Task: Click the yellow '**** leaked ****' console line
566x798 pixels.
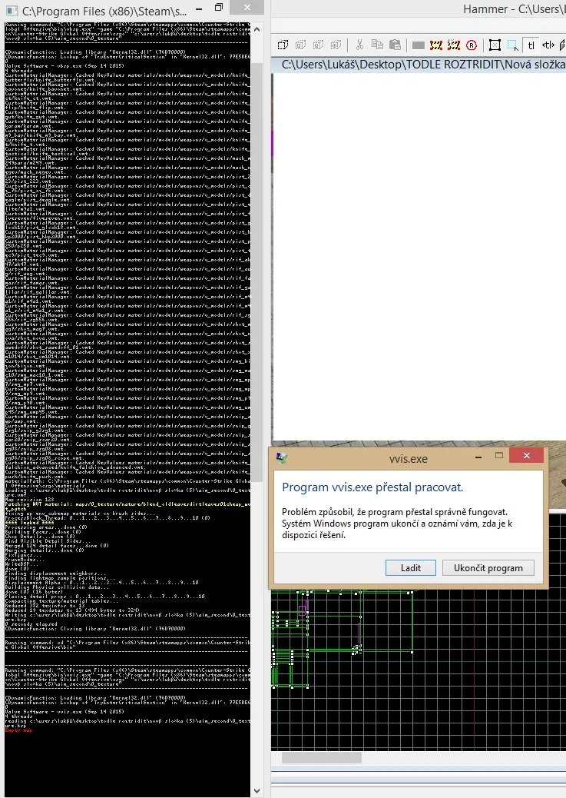Action: [x=29, y=522]
